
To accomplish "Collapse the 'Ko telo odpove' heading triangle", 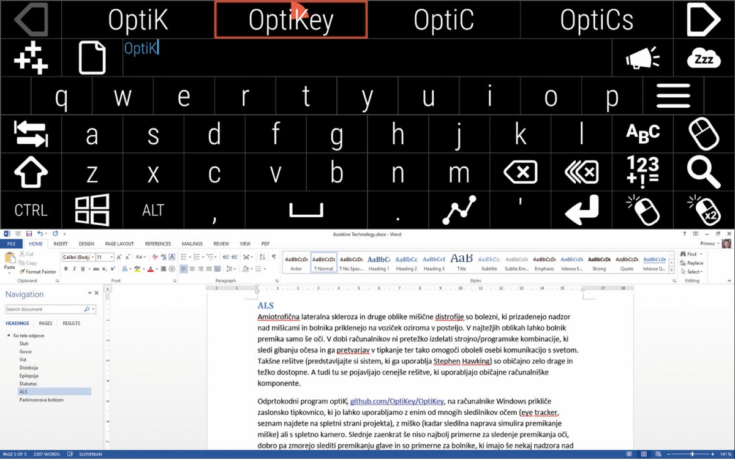I will (9, 335).
